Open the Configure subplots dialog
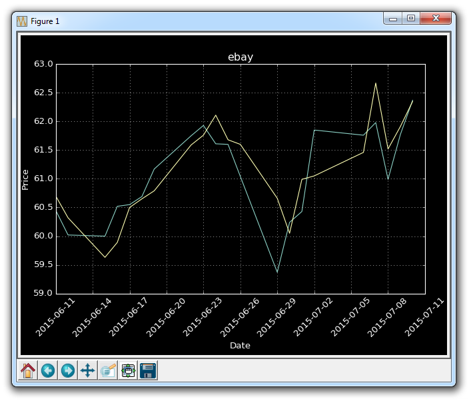Image resolution: width=473 pixels, height=403 pixels. [x=128, y=370]
